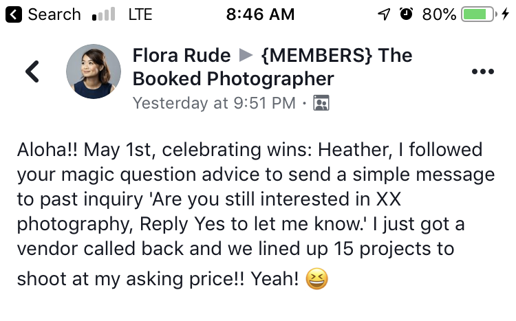Tap the back chevron arrow beside profile photo
The height and width of the screenshot is (321, 516).
point(32,71)
